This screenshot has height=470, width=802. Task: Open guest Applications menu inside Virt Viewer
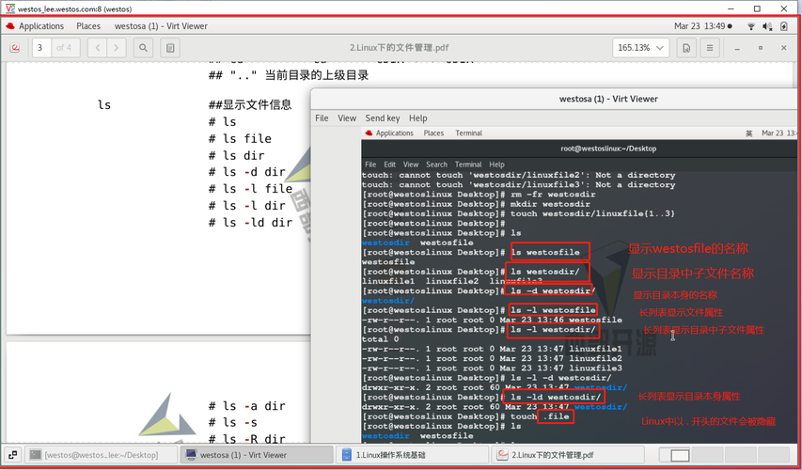394,133
